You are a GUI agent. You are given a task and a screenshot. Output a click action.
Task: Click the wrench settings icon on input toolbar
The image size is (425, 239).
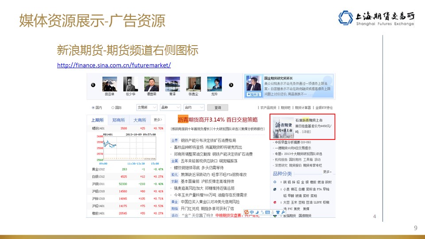pos(283,212)
